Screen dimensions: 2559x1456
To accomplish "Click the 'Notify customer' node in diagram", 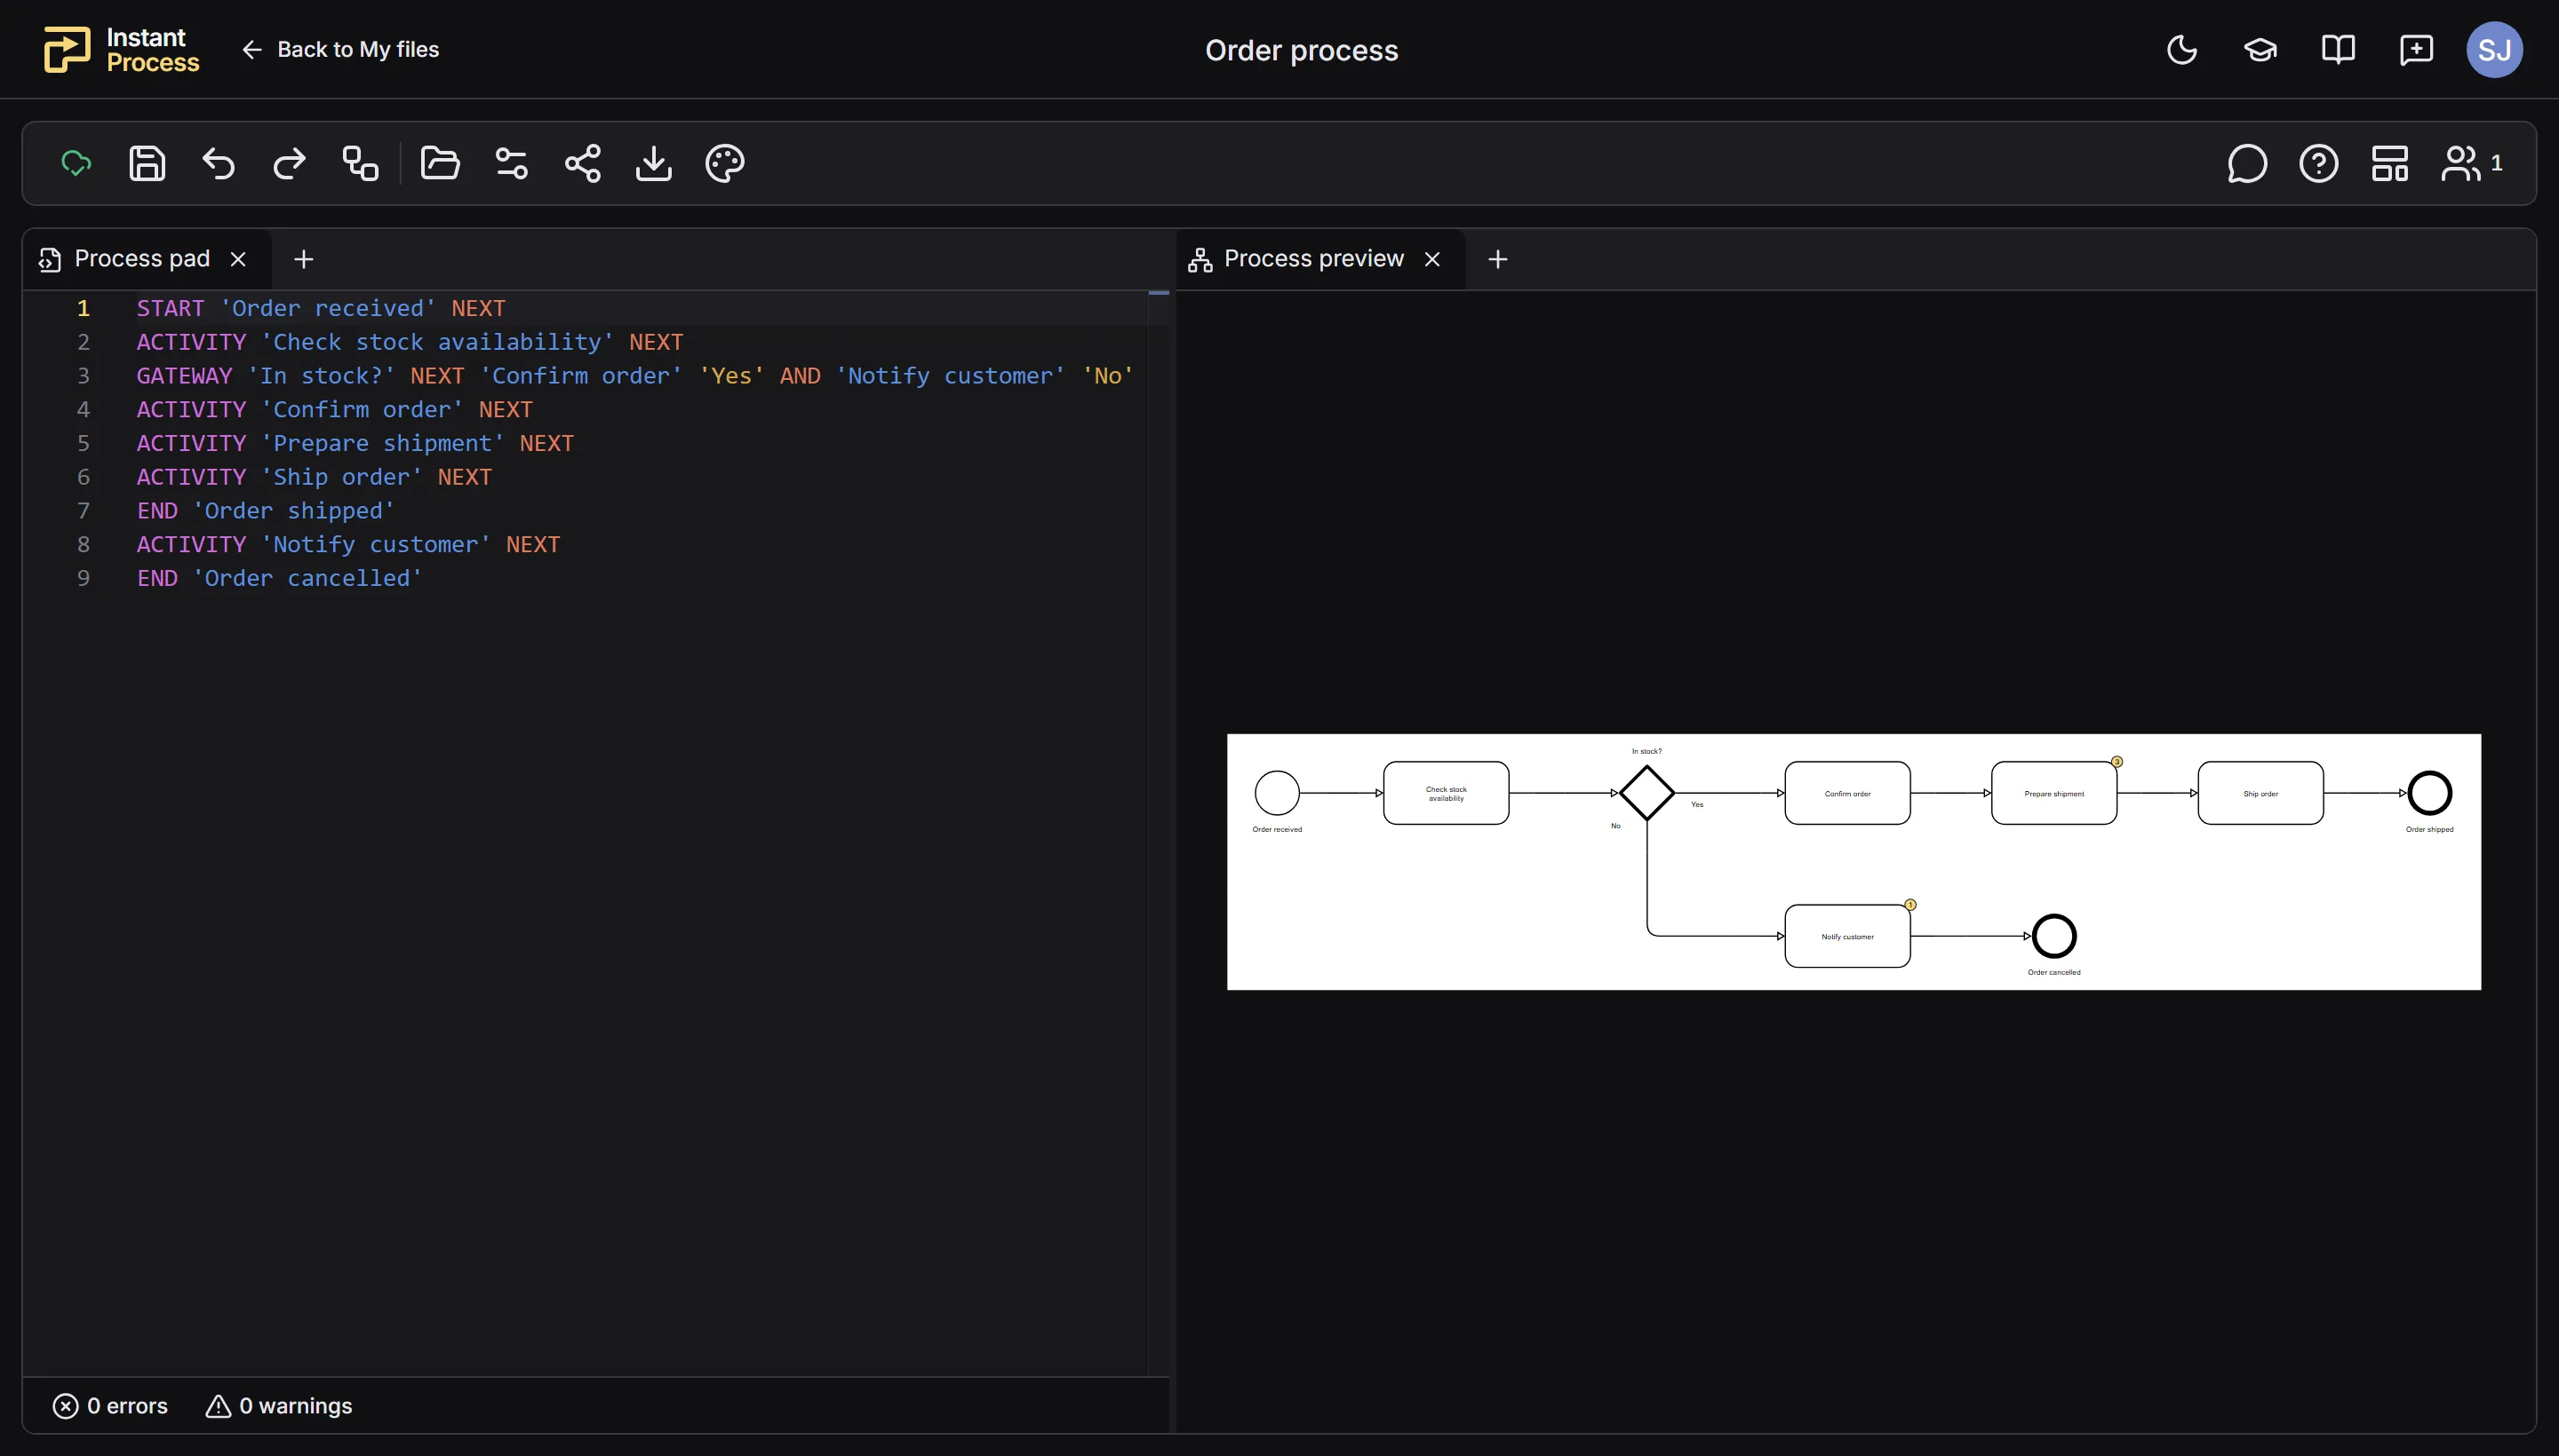I will click(x=1847, y=936).
